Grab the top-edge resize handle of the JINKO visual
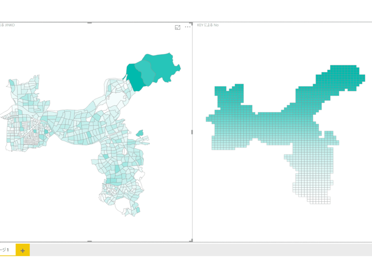 89,23
